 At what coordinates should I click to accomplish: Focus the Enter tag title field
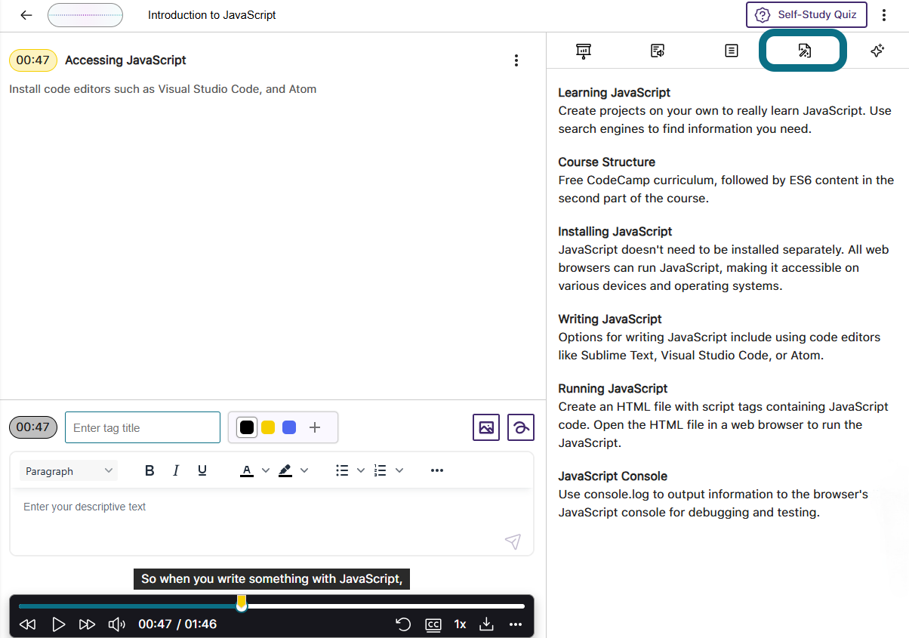click(x=143, y=427)
